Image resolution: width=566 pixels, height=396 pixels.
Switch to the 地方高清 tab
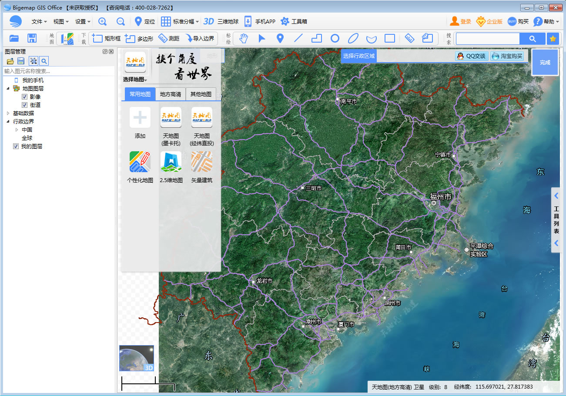tap(171, 94)
